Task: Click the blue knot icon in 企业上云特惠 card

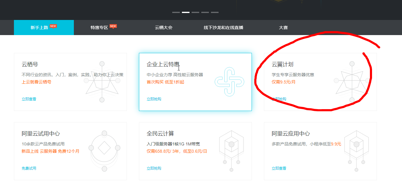Action: 229,82
